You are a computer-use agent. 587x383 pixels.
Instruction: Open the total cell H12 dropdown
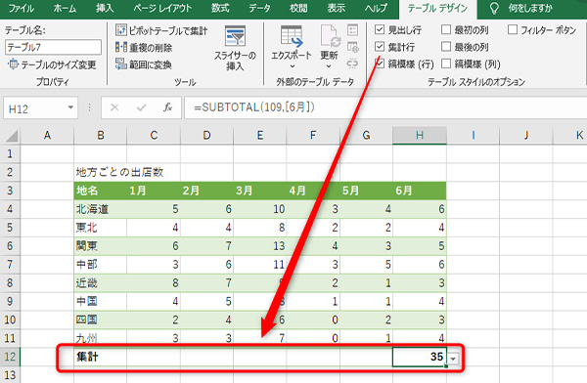453,359
